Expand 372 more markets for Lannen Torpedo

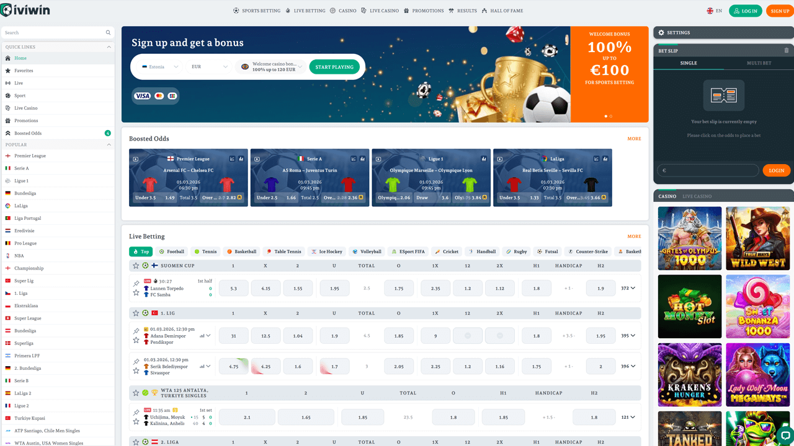coord(628,288)
